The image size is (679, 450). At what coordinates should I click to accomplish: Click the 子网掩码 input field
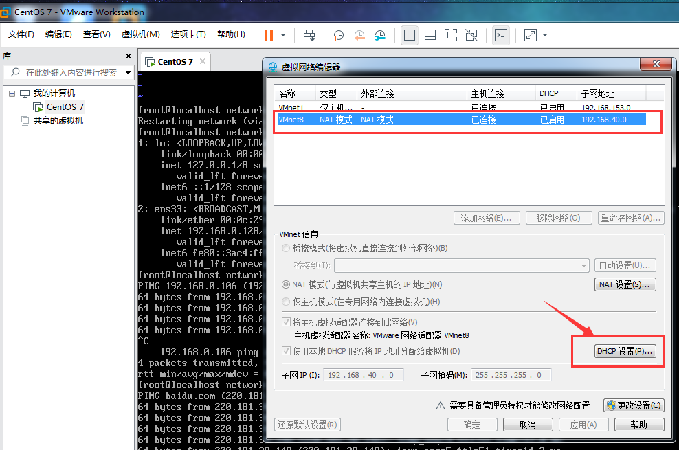coord(511,375)
